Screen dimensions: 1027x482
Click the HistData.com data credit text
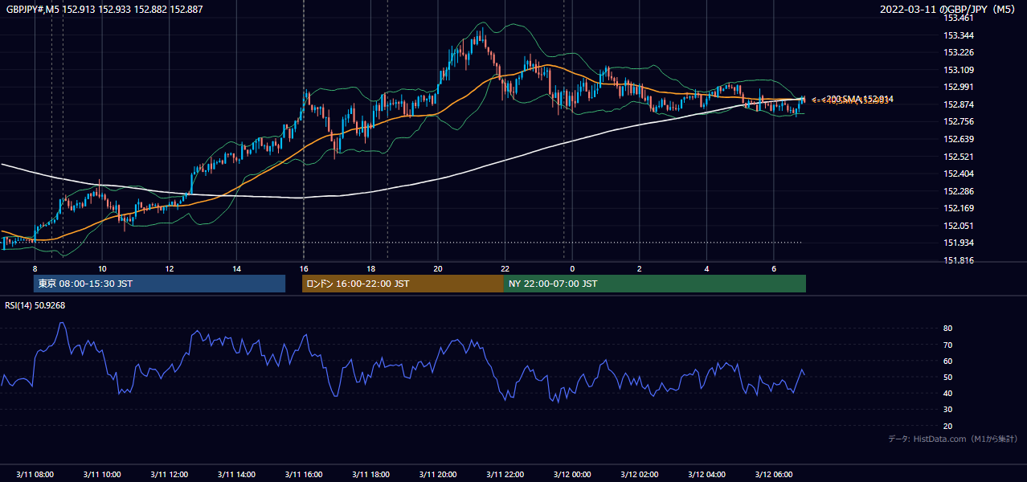tap(953, 439)
